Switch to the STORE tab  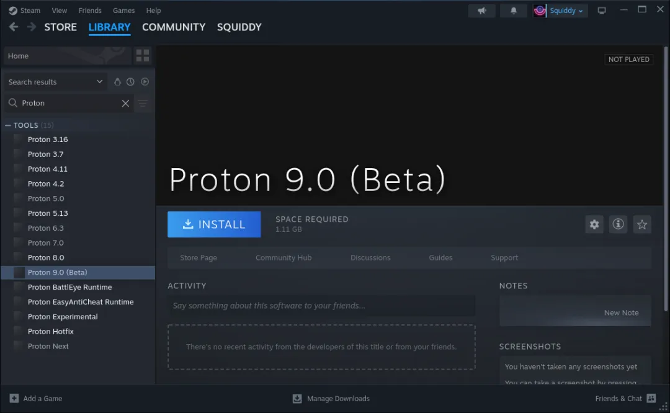coord(61,27)
